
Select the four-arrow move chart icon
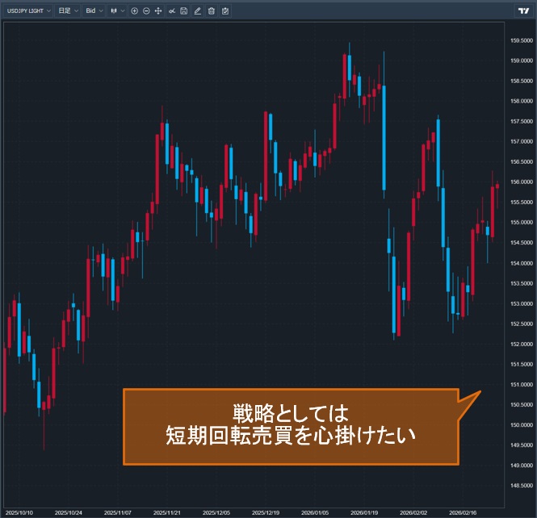point(158,11)
